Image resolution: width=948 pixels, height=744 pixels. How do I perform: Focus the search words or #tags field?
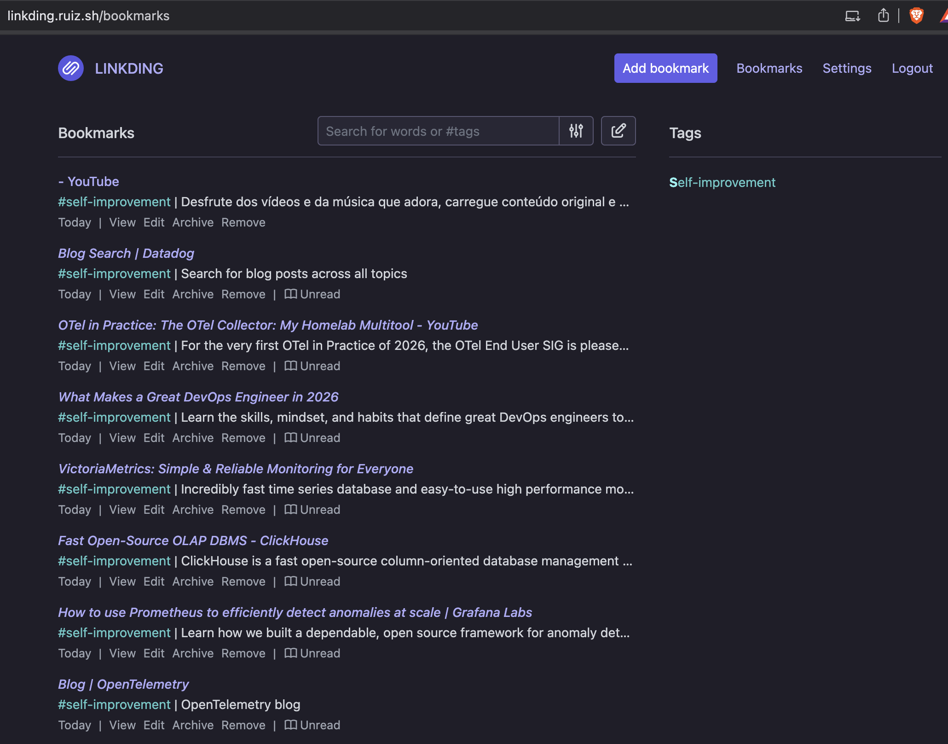click(x=438, y=131)
